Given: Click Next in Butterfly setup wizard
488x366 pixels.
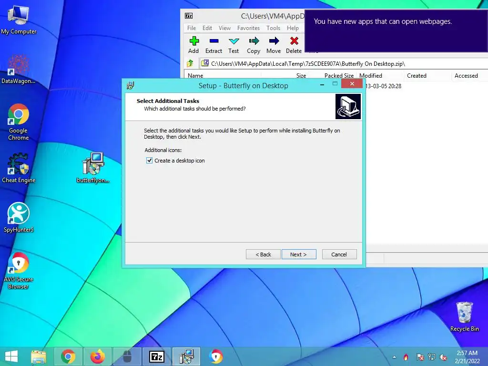Looking at the screenshot, I should pyautogui.click(x=299, y=254).
